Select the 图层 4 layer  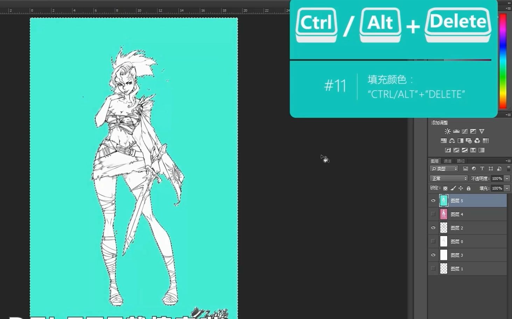[x=468, y=214]
